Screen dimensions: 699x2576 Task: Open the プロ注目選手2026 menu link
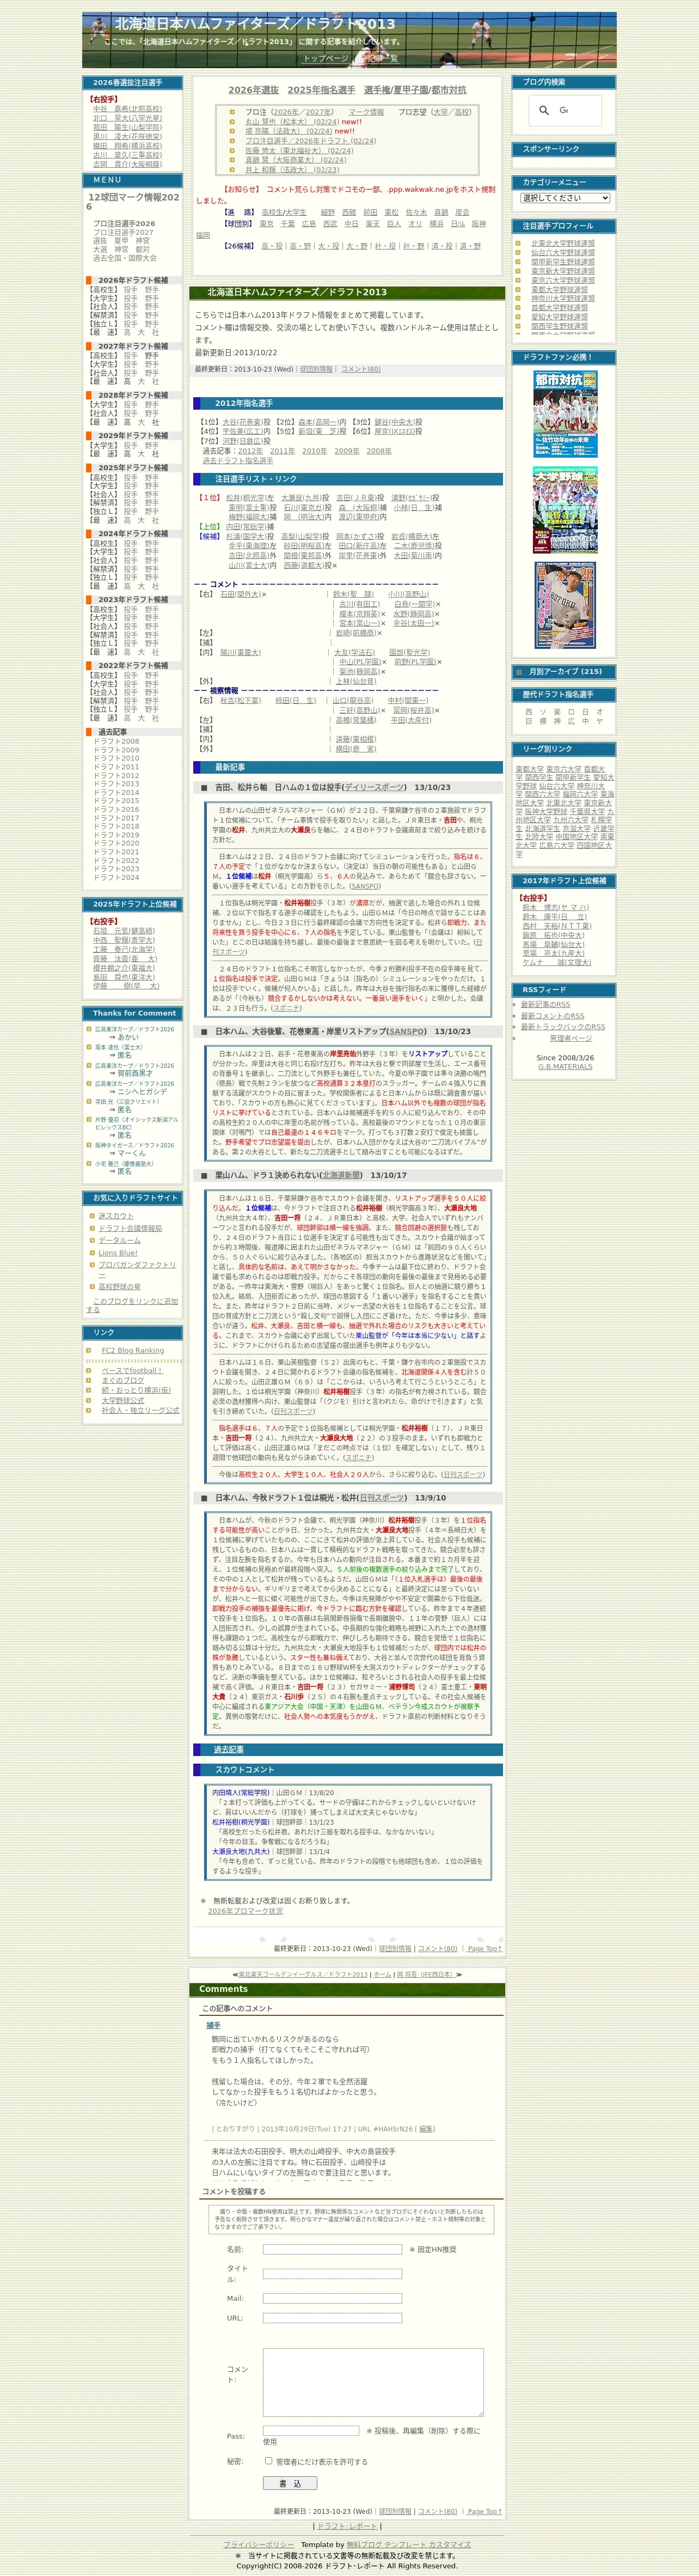[124, 224]
